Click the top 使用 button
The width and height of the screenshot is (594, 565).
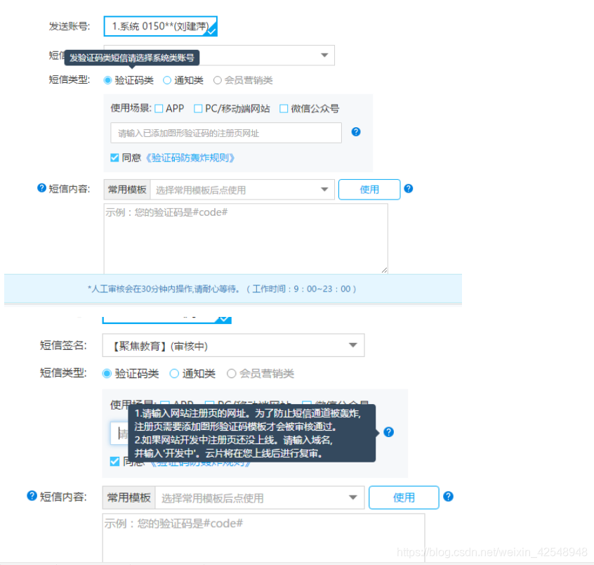point(369,189)
